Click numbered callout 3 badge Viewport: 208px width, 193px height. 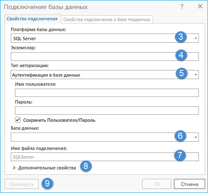[x=181, y=37]
